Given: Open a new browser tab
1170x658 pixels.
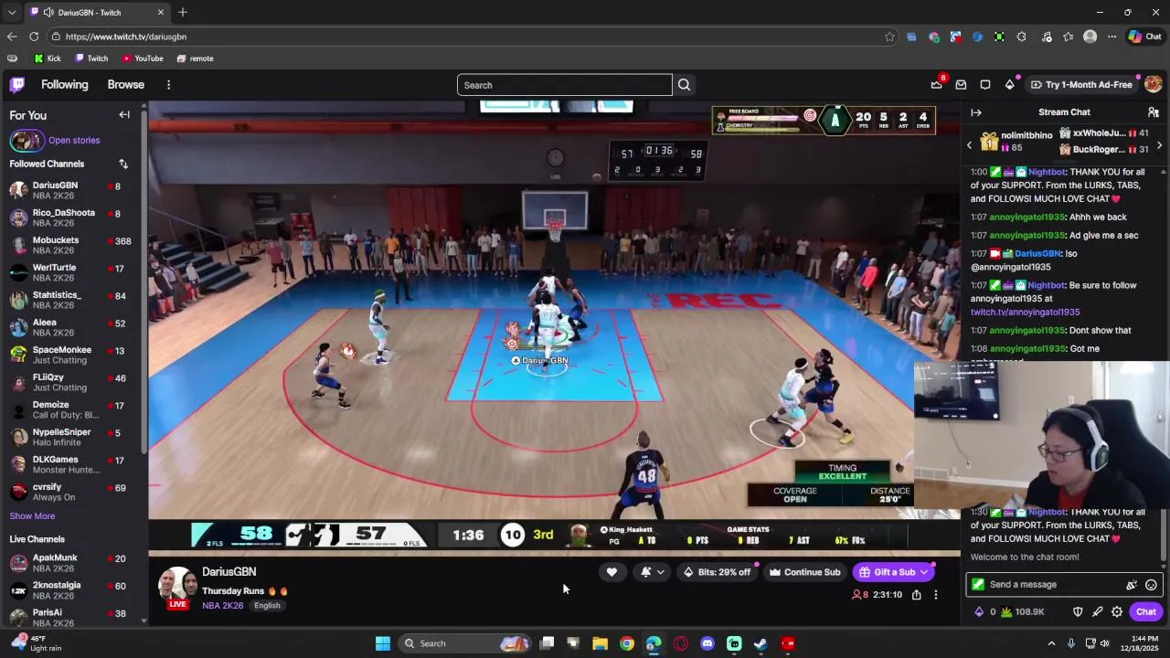Looking at the screenshot, I should (183, 13).
